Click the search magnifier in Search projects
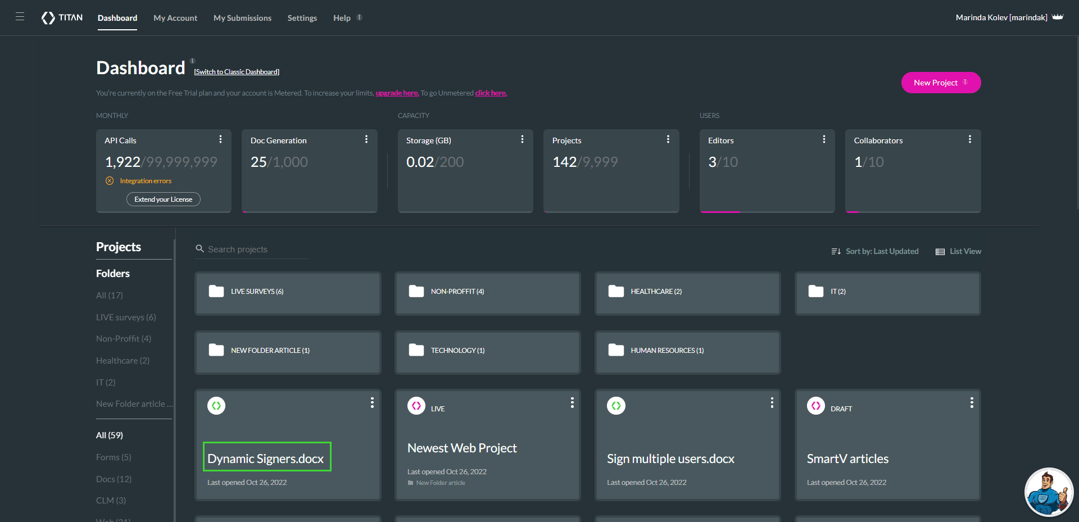Image resolution: width=1079 pixels, height=522 pixels. 200,248
